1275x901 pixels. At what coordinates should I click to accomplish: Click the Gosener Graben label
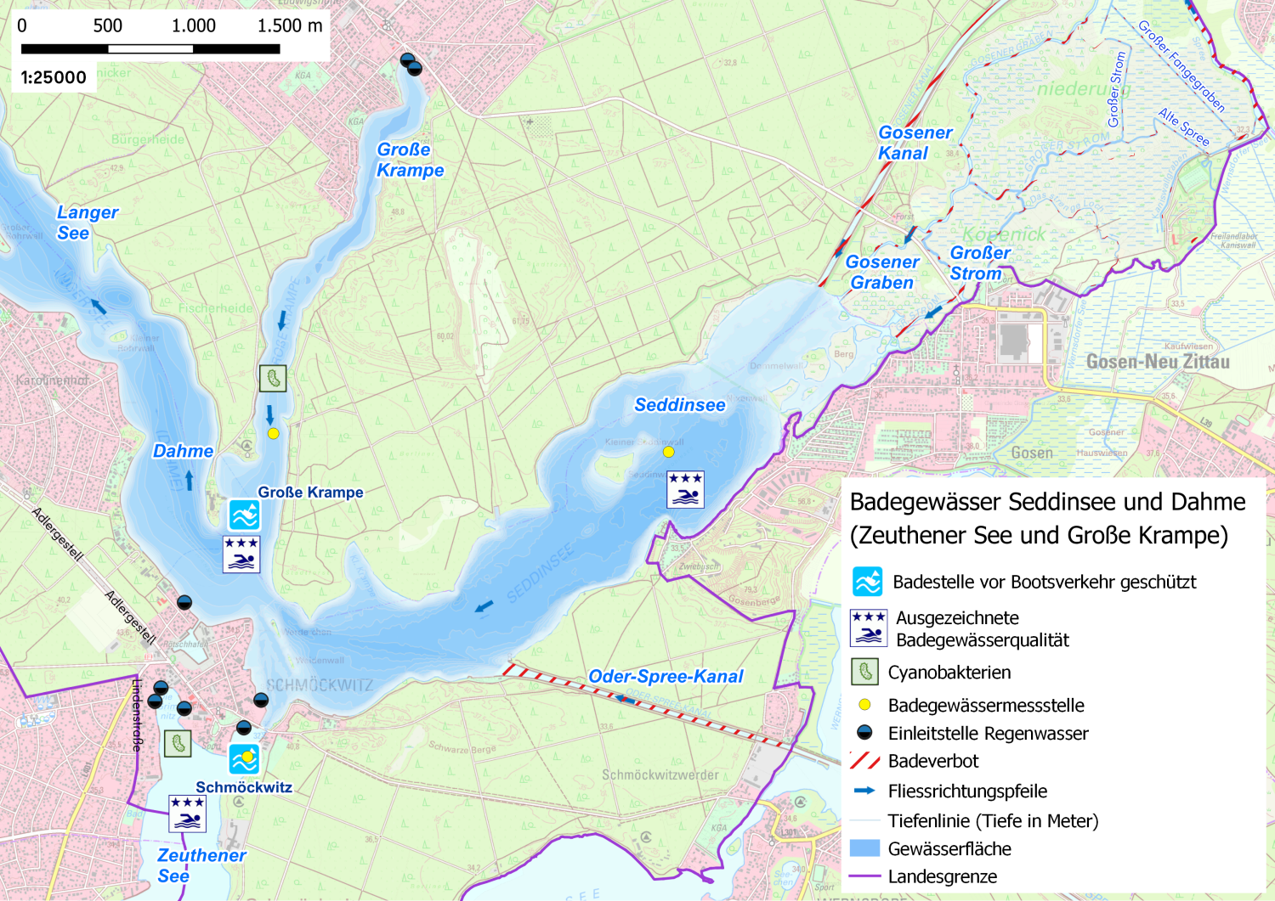[x=882, y=273]
